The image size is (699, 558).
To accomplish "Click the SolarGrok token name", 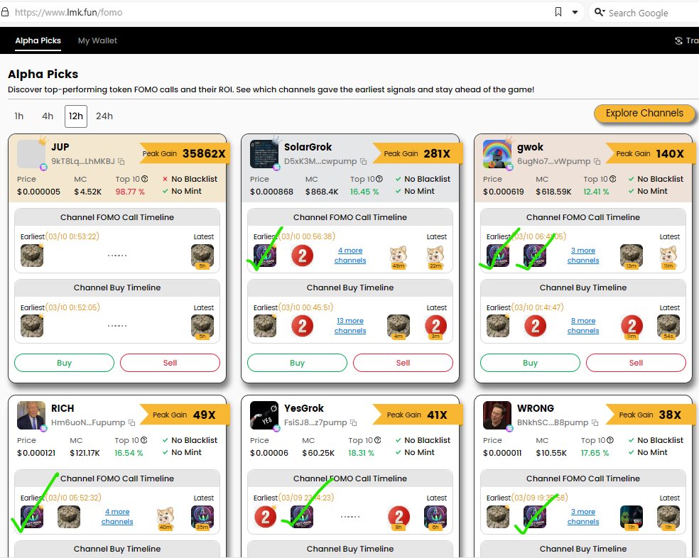I will (x=308, y=147).
